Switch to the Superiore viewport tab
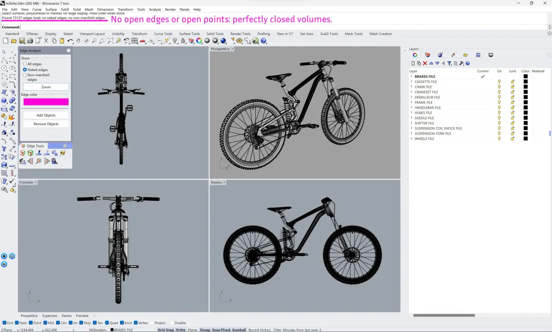This screenshot has width=552, height=332. (50, 315)
